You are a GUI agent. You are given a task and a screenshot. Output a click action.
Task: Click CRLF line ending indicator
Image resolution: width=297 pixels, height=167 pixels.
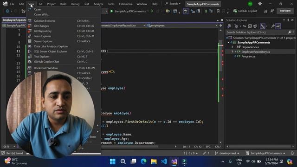[x=218, y=147]
